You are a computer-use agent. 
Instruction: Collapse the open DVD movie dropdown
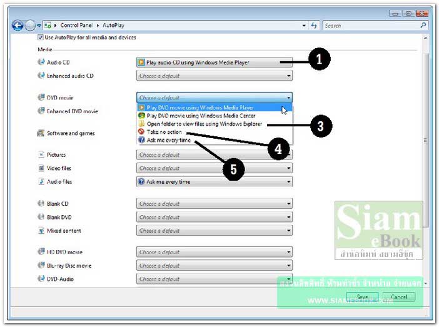click(214, 98)
